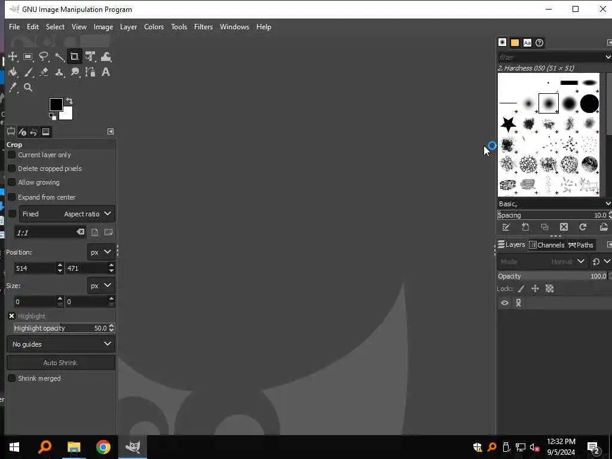The image size is (612, 459).
Task: Select the Paths tool
Action: tap(90, 72)
